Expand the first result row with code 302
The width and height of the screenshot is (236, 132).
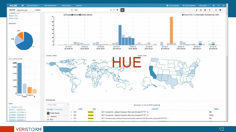click(71, 112)
